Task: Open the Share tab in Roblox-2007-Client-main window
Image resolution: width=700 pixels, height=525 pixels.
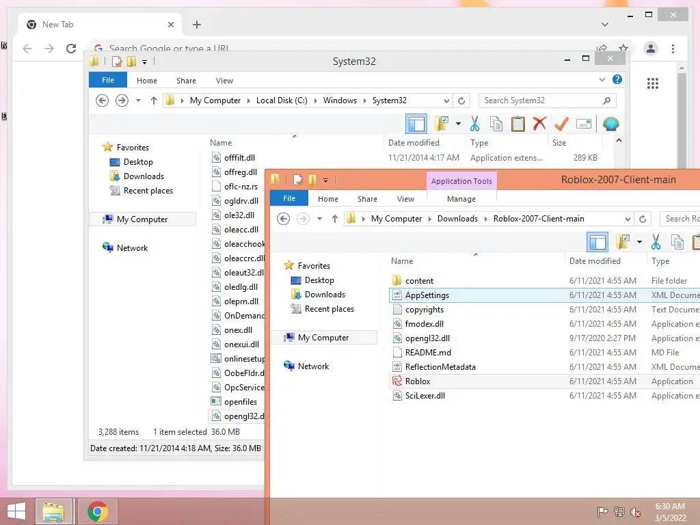Action: (x=367, y=199)
